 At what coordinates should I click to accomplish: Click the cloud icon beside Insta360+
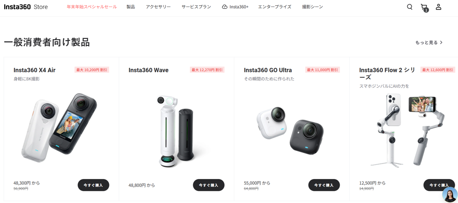[224, 7]
